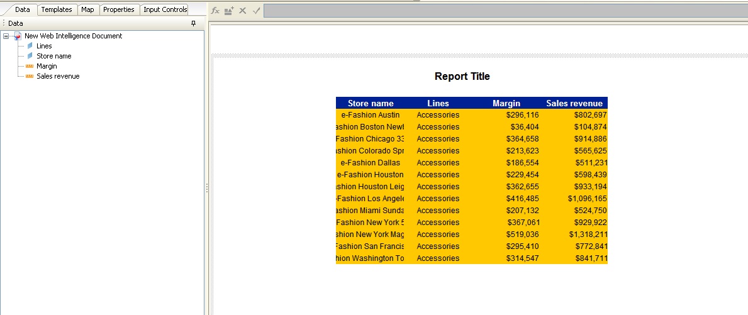This screenshot has height=315, width=748.
Task: Select New Web Intelligence Document tree item
Action: point(74,36)
